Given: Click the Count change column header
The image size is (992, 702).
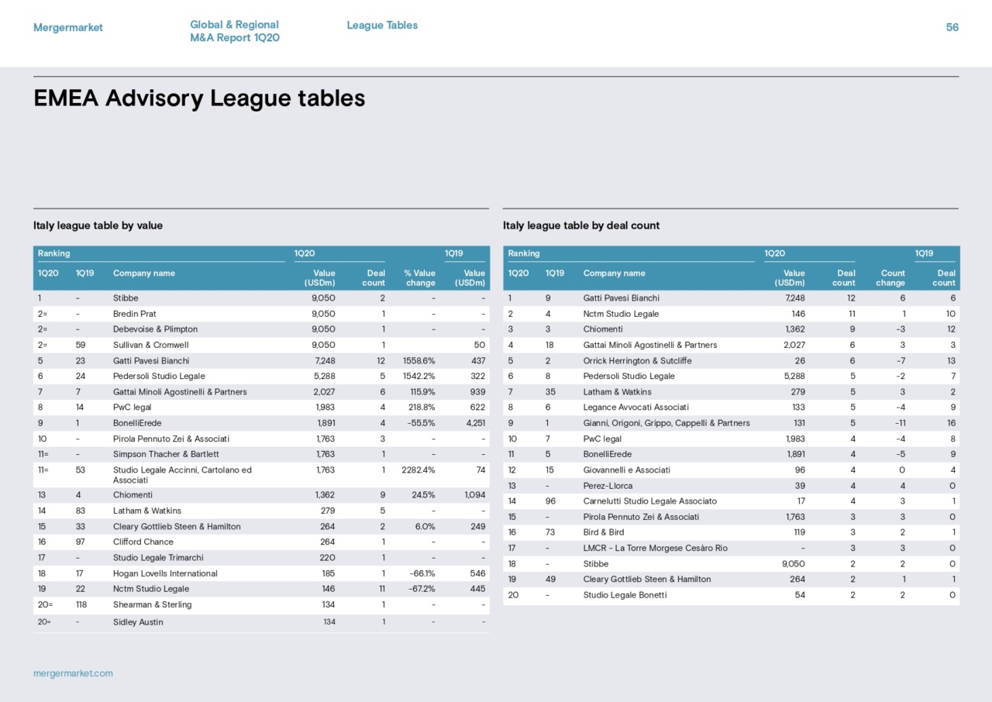Looking at the screenshot, I should click(x=890, y=277).
